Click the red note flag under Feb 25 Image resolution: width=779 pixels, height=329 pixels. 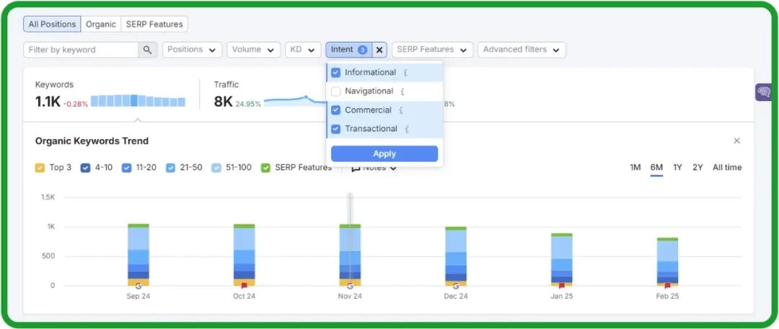(667, 286)
